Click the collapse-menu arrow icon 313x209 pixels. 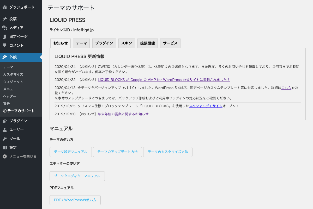[5, 156]
